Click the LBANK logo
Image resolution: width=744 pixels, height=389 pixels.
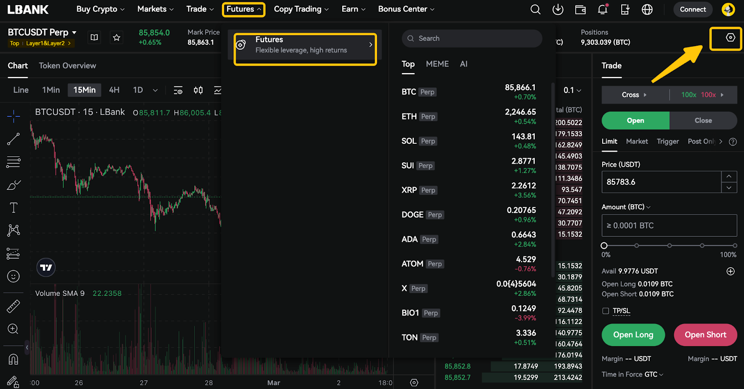[x=28, y=9]
